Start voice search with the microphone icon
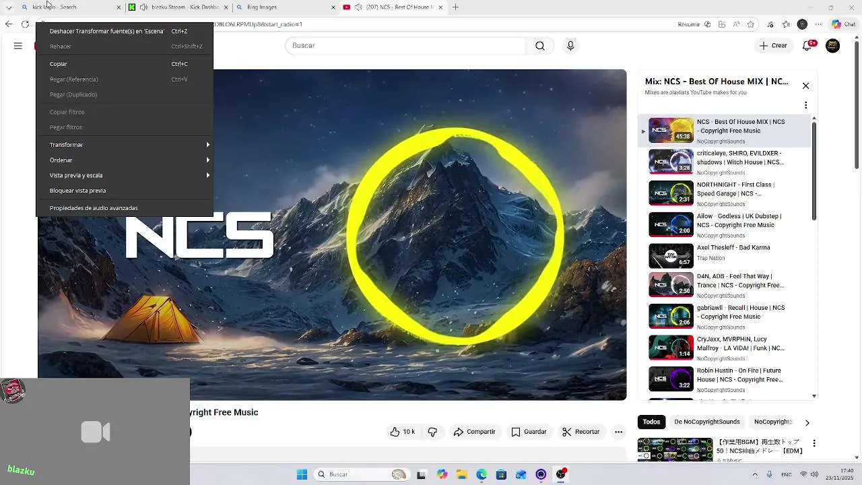This screenshot has width=862, height=485. click(570, 46)
